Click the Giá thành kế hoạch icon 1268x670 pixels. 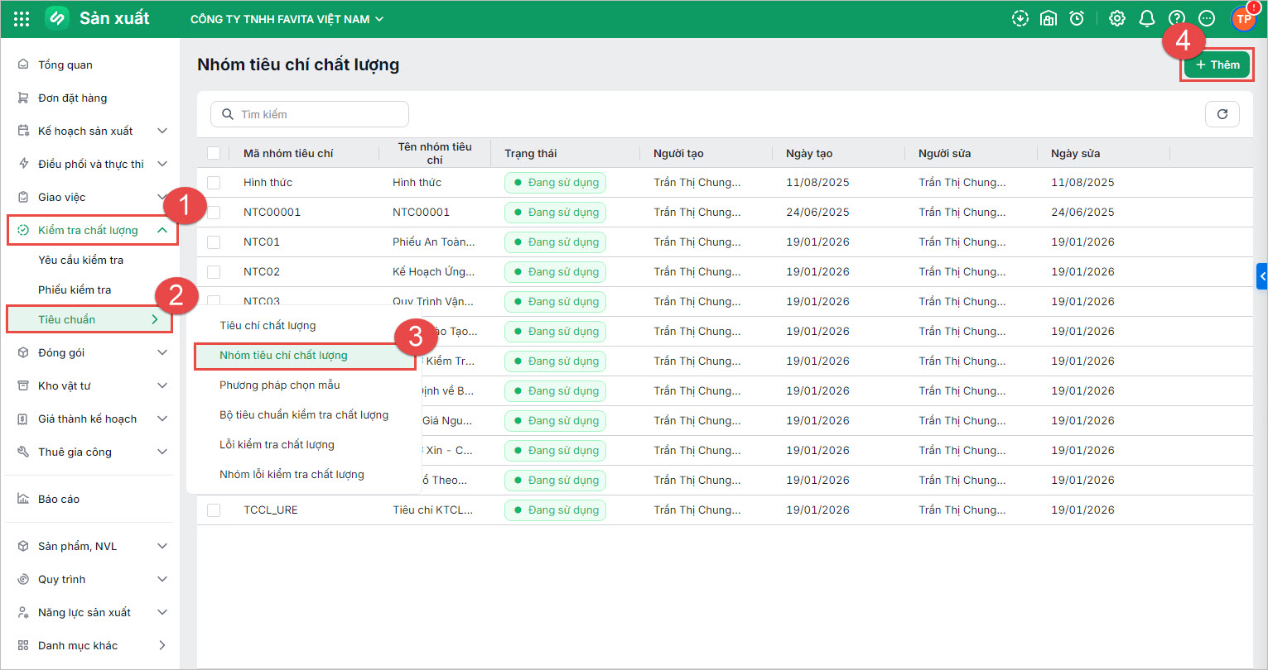click(x=23, y=419)
